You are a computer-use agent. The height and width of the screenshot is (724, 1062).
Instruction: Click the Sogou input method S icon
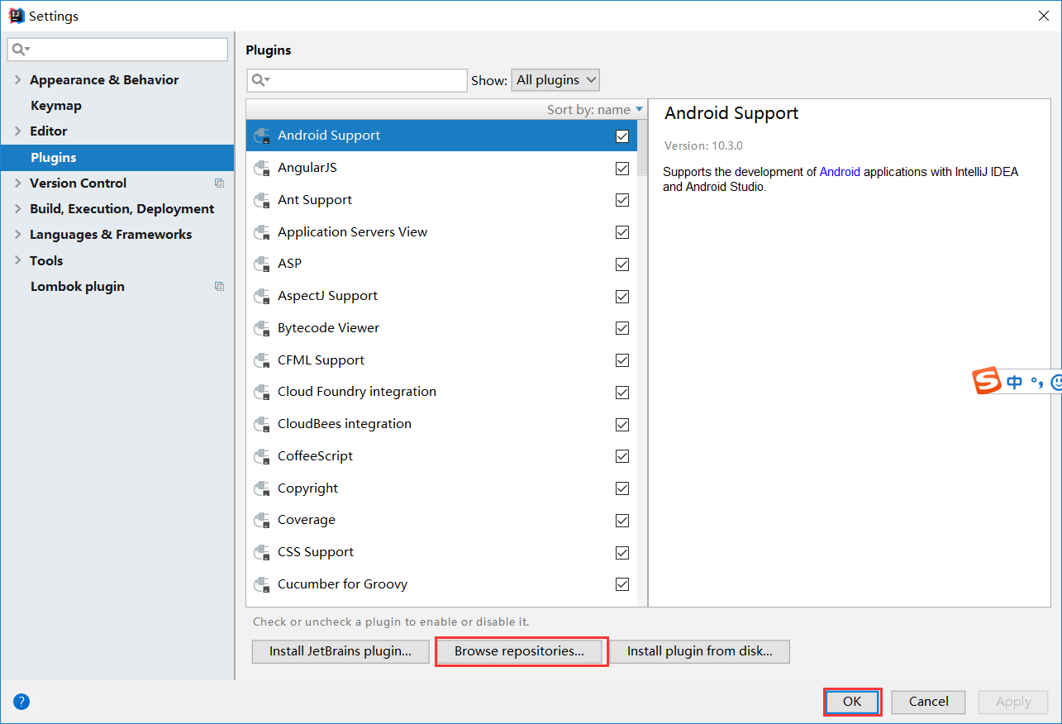pyautogui.click(x=987, y=382)
